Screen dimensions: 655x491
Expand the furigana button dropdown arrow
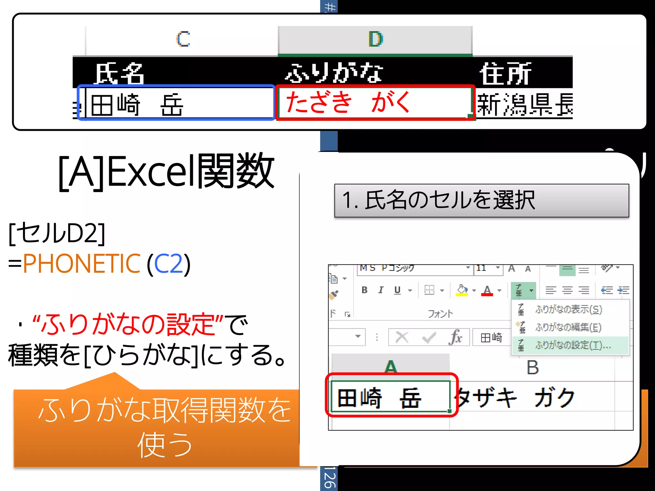pyautogui.click(x=531, y=290)
